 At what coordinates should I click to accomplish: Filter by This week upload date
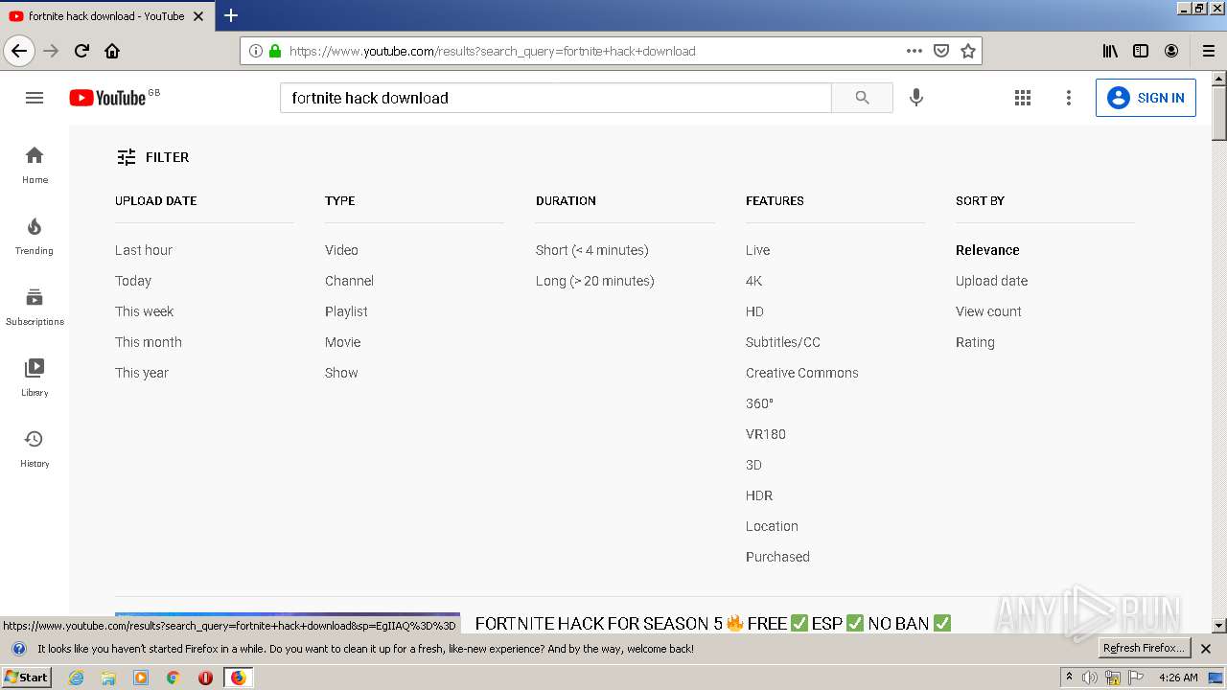(144, 311)
